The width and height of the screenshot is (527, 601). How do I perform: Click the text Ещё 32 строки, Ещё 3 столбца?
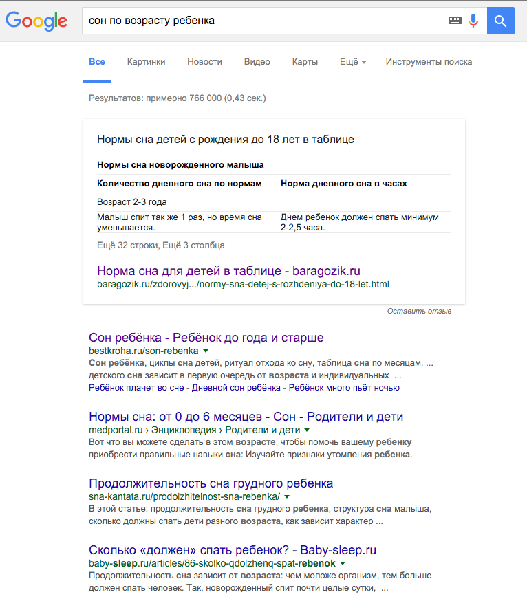[x=161, y=245]
